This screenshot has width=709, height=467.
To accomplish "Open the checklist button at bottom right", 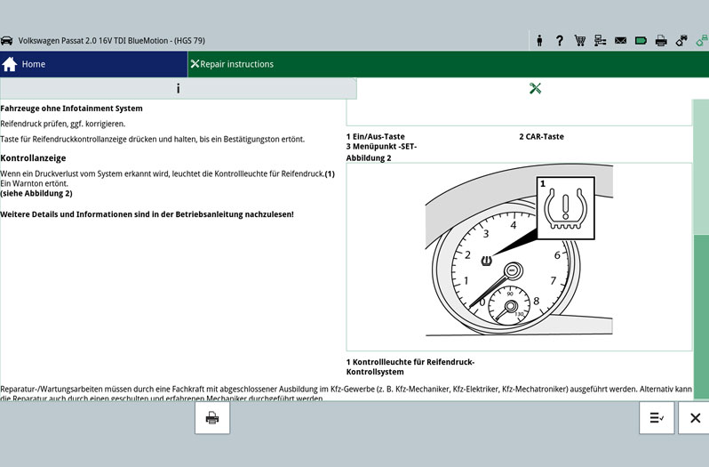I will point(657,417).
